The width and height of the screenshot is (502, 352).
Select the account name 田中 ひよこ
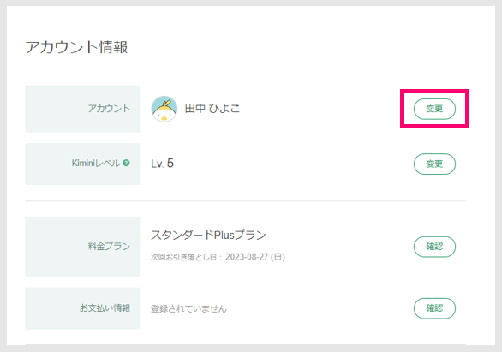pos(212,109)
